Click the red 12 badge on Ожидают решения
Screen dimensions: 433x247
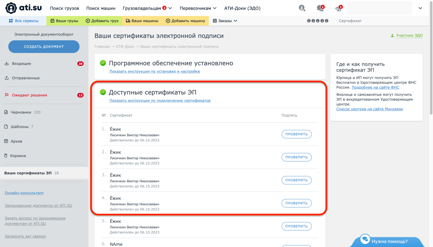click(80, 95)
